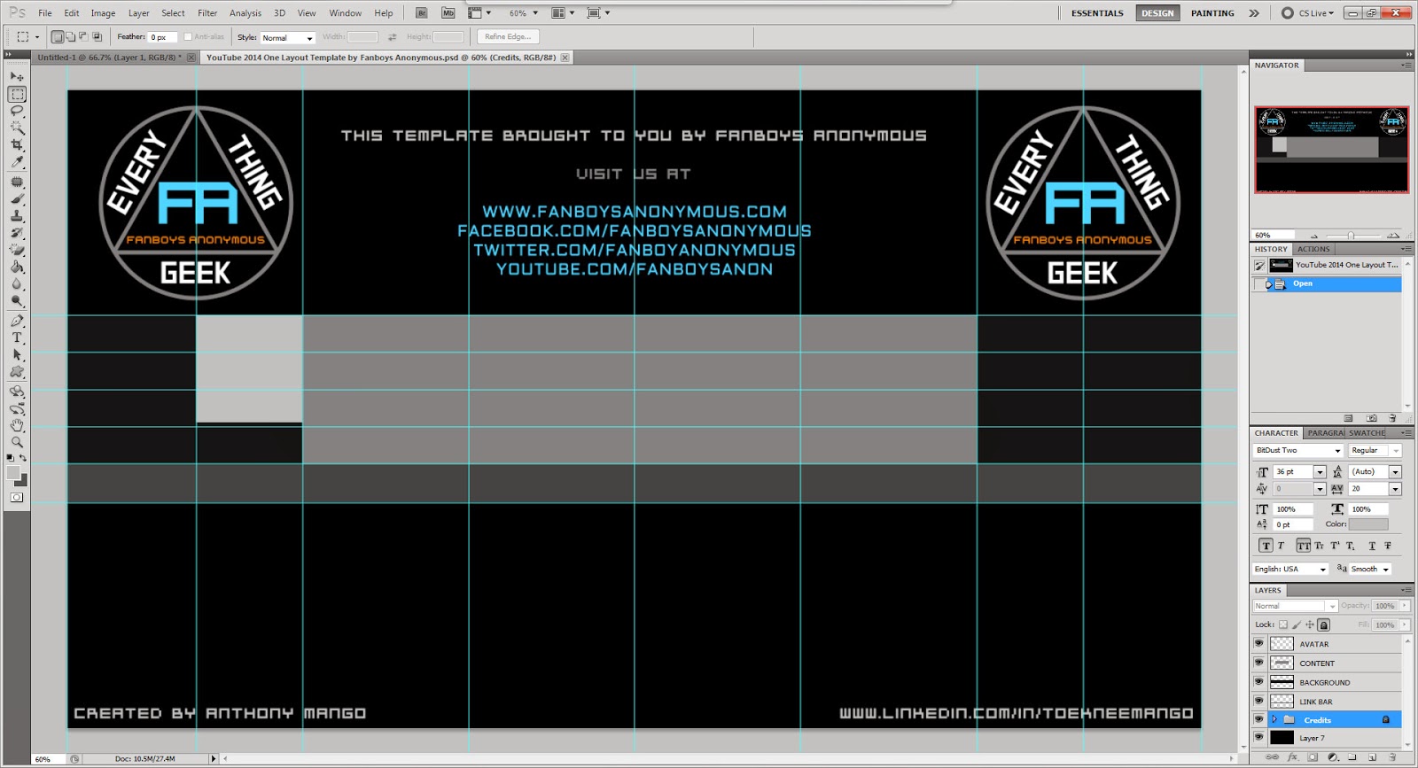The width and height of the screenshot is (1418, 768).
Task: Click the foreground color swatch
Action: tap(13, 473)
